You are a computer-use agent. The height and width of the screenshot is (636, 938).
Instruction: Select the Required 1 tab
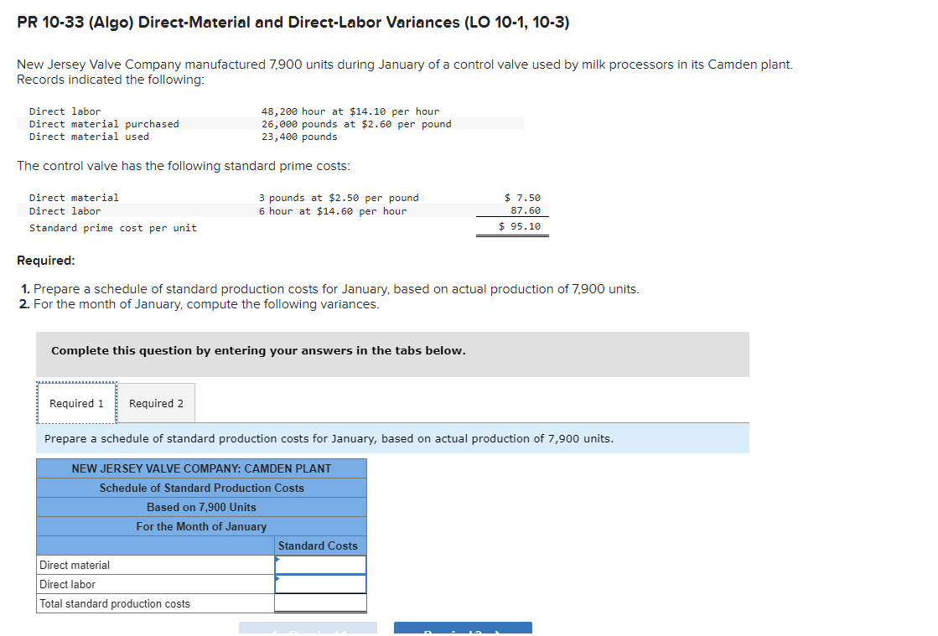pos(76,403)
